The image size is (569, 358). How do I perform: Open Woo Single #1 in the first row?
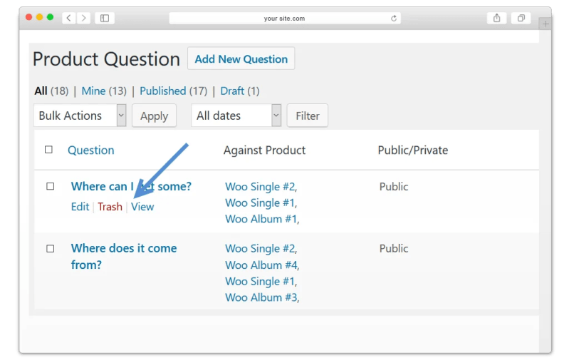click(x=260, y=203)
